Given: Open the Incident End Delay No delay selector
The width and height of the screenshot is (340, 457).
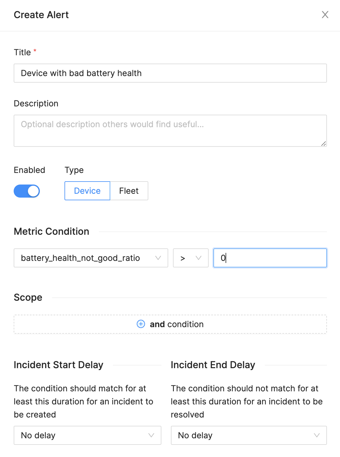Looking at the screenshot, I should click(x=249, y=435).
